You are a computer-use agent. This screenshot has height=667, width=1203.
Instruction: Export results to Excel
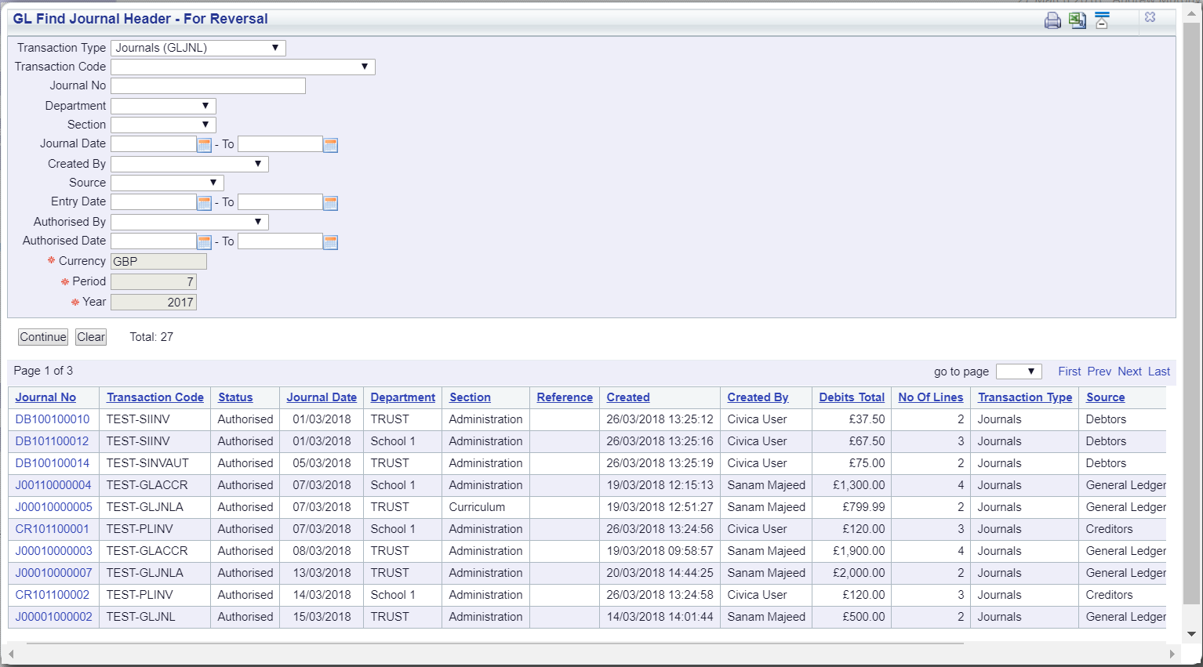pyautogui.click(x=1078, y=20)
